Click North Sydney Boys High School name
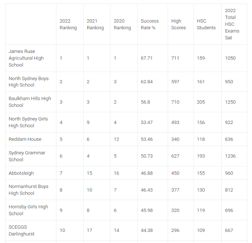This screenshot has height=243, width=252. click(29, 82)
